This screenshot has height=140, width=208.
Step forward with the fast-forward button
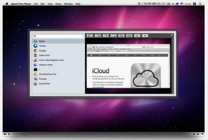click(x=198, y=134)
